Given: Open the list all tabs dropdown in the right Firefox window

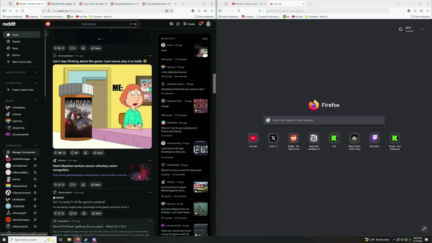Looking at the screenshot, I should 399,4.
